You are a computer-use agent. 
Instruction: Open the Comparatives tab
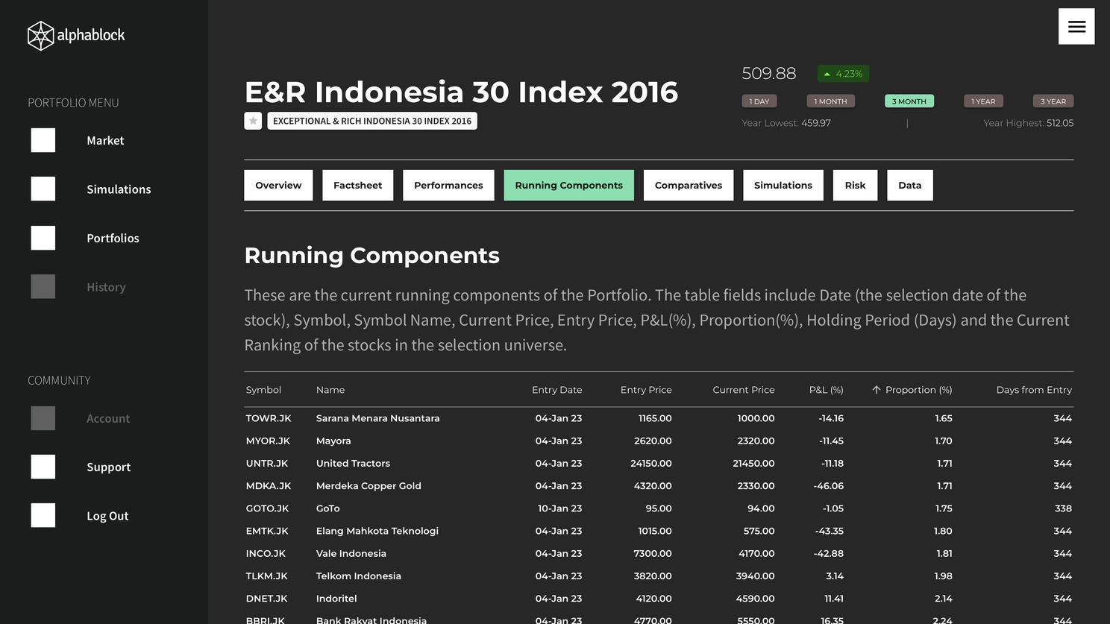tap(688, 186)
